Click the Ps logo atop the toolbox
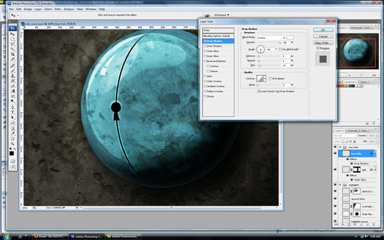 pos(13,28)
